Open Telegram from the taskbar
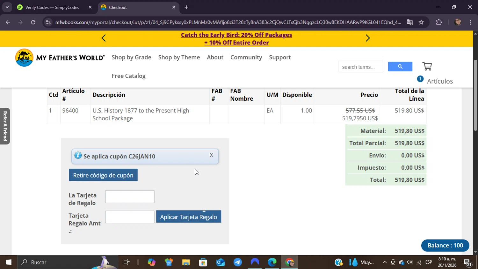This screenshot has width=478, height=269. point(237,262)
